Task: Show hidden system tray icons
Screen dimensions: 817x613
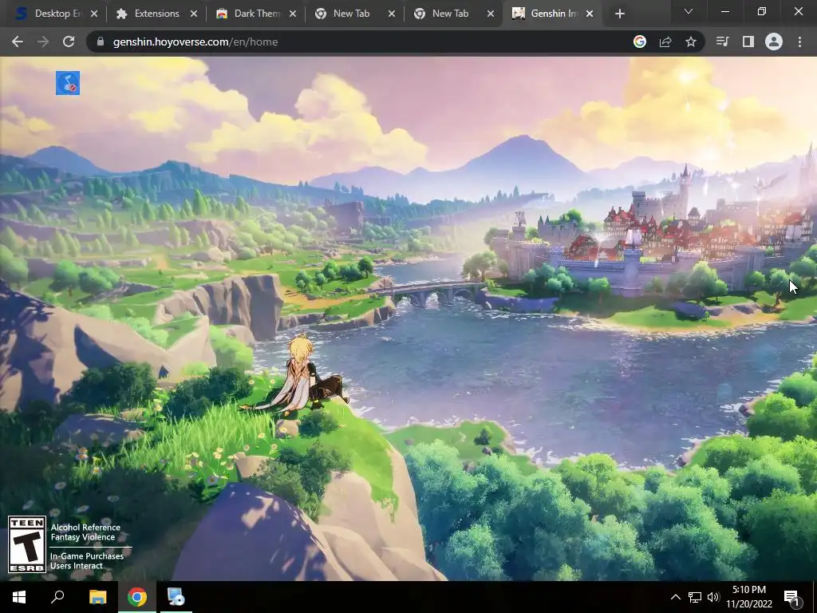Action: coord(675,597)
